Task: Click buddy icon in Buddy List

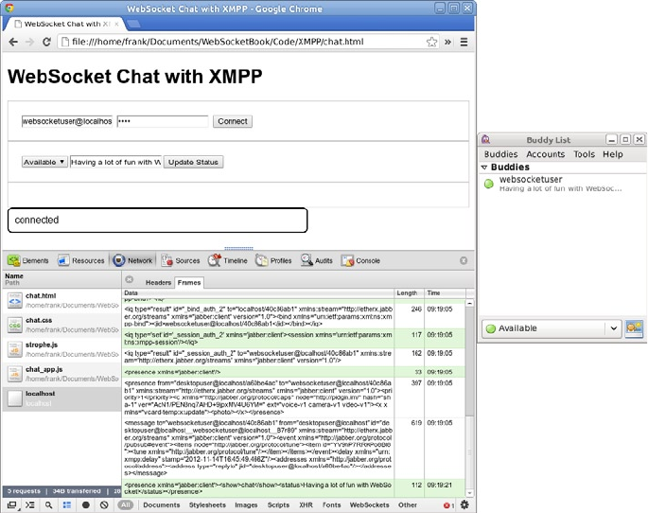Action: tap(634, 328)
